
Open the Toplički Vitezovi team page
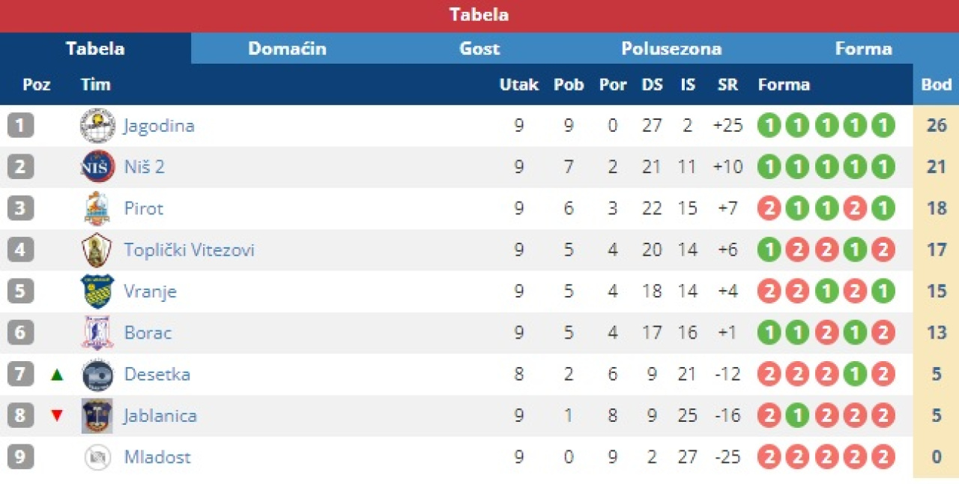click(189, 249)
